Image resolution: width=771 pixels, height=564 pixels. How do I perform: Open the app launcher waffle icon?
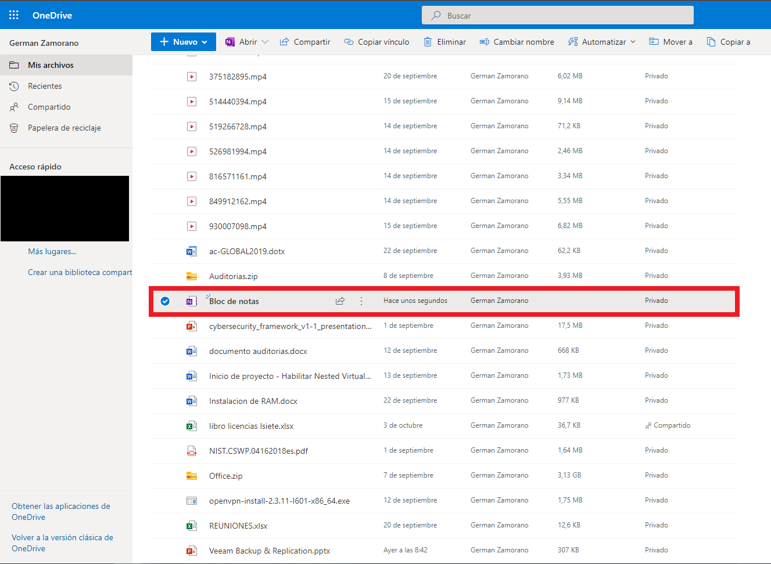click(14, 15)
